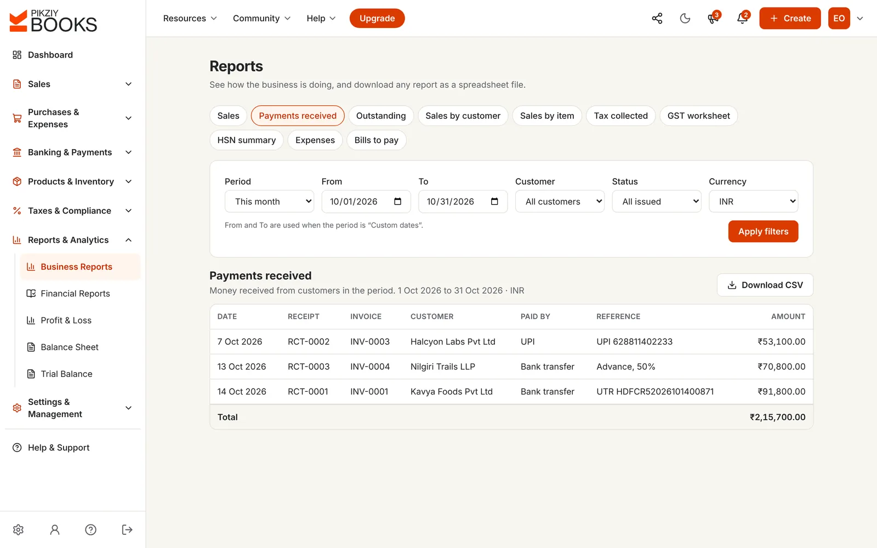
Task: Open the Period dropdown
Action: click(269, 202)
